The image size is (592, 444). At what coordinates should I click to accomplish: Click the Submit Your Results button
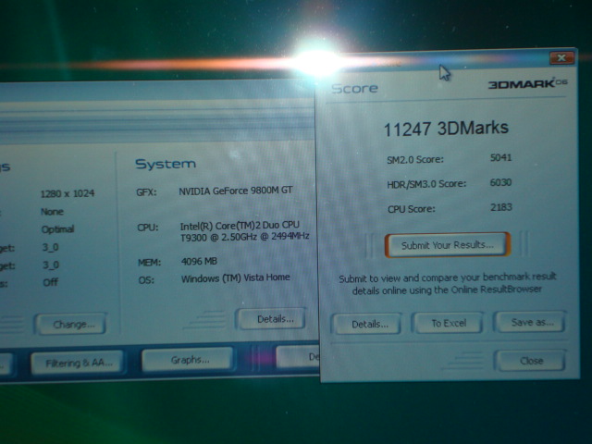[x=448, y=245]
